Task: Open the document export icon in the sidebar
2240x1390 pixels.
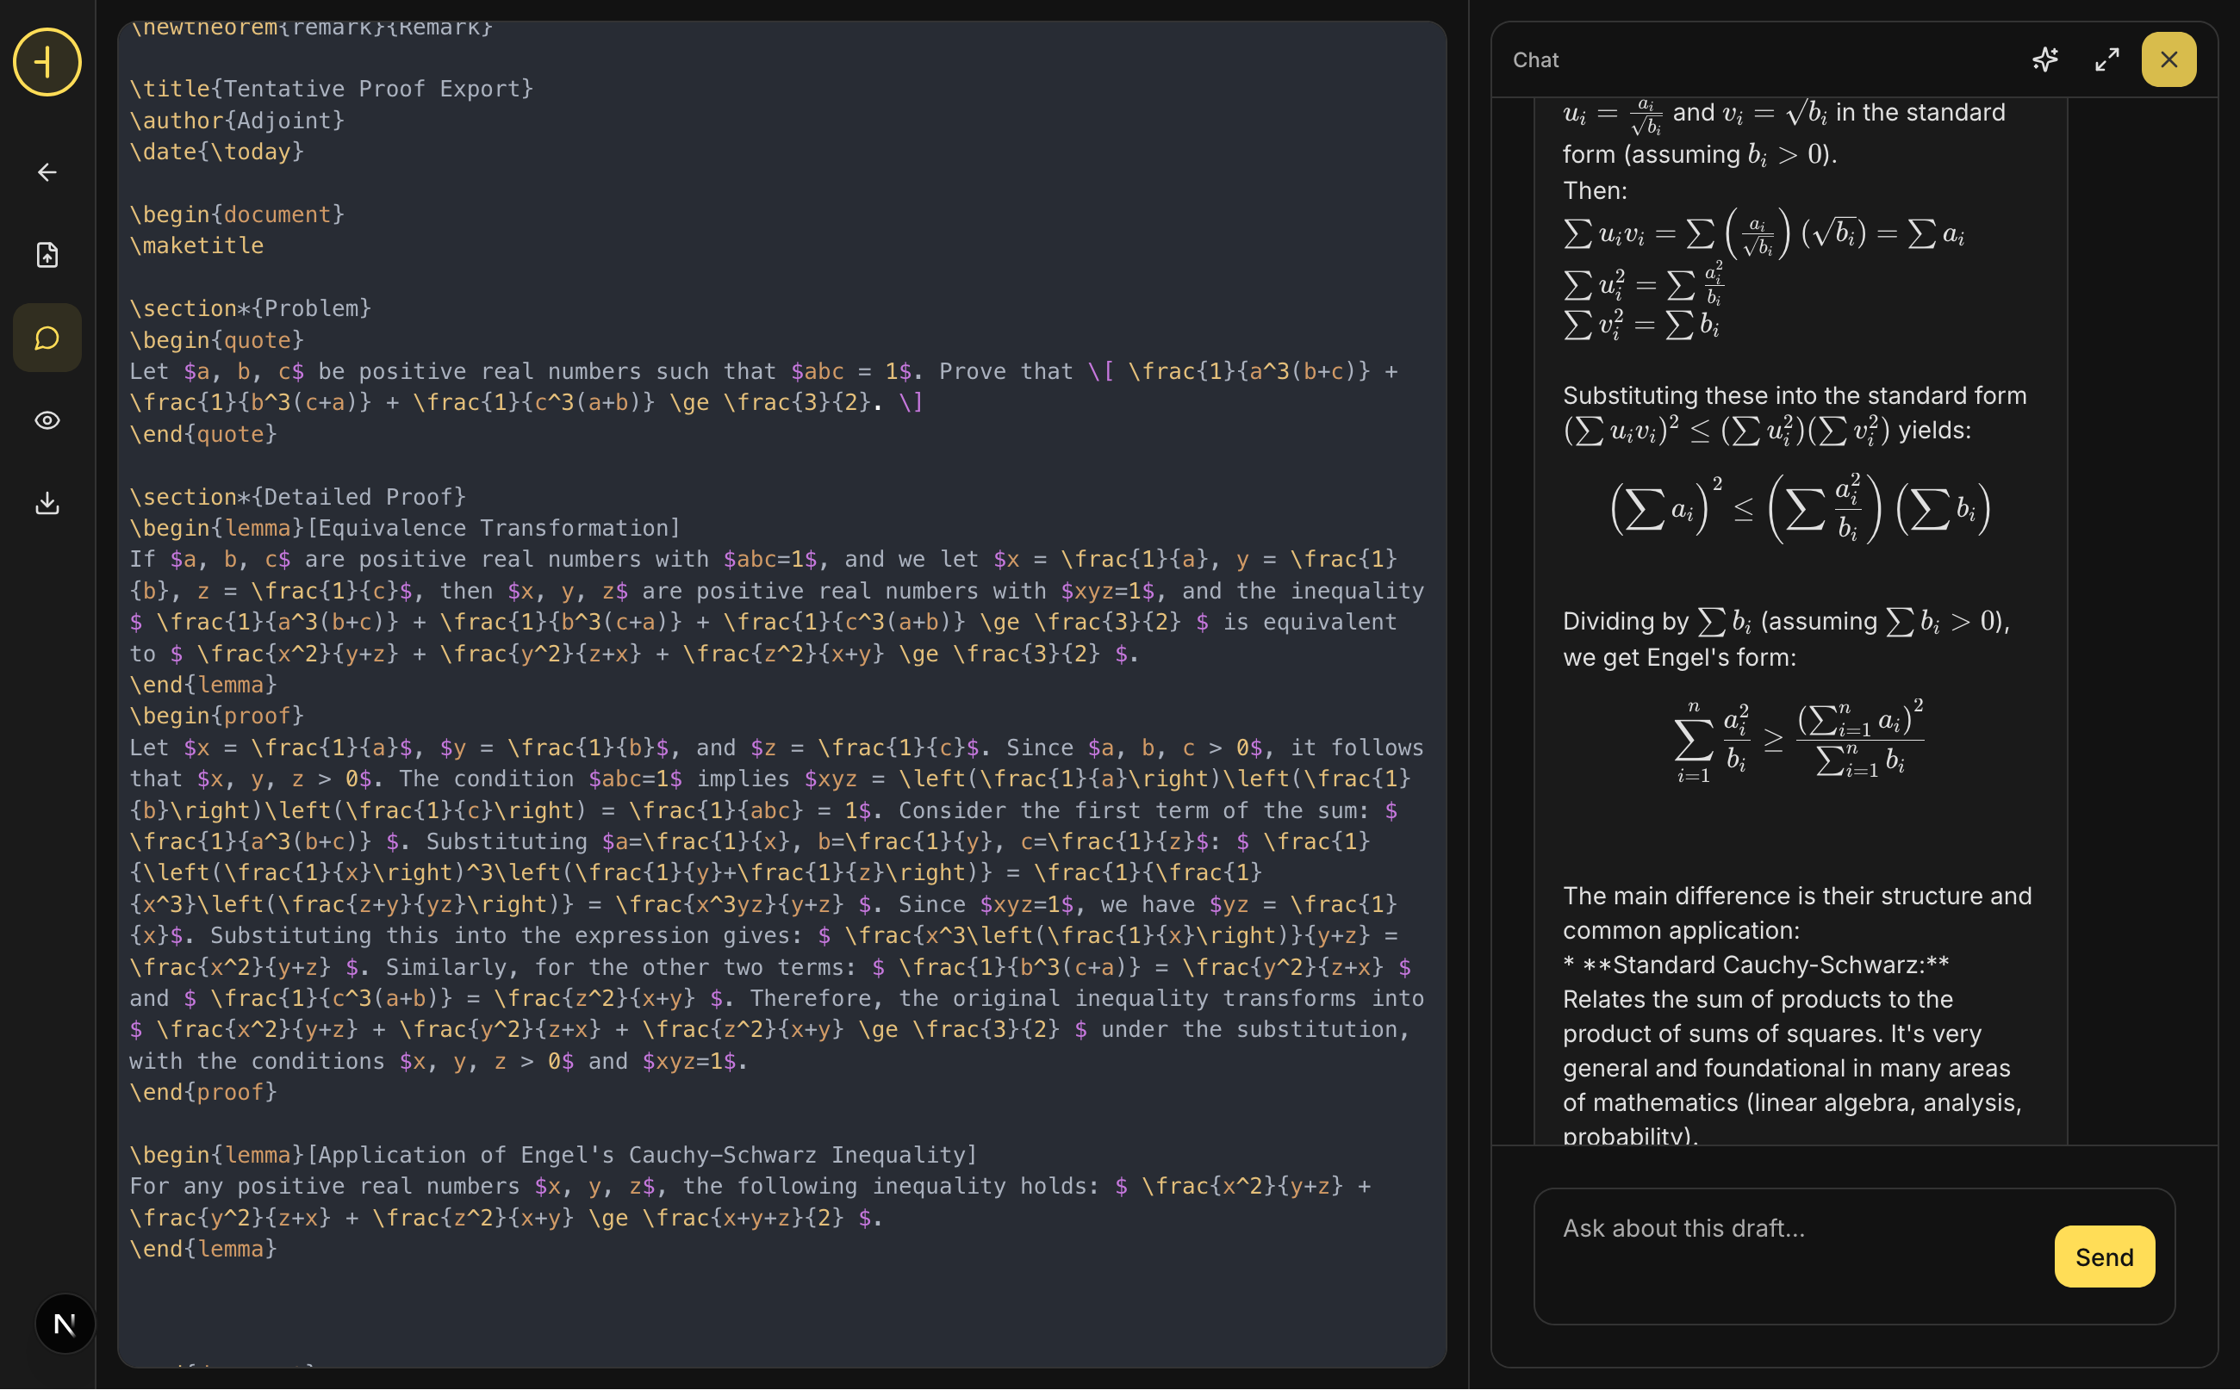Action: pos(47,255)
